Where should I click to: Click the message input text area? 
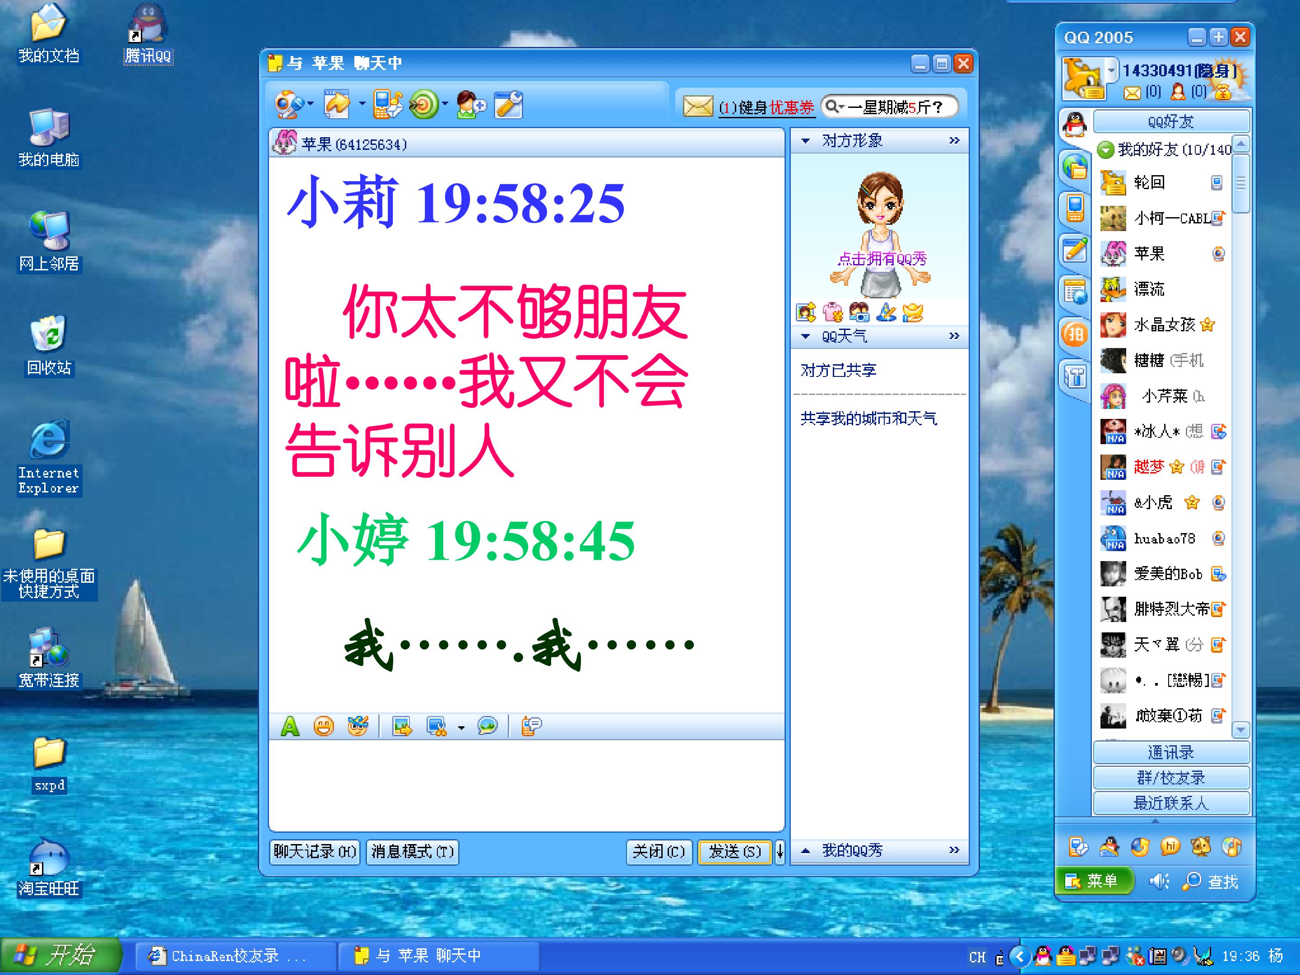point(526,785)
